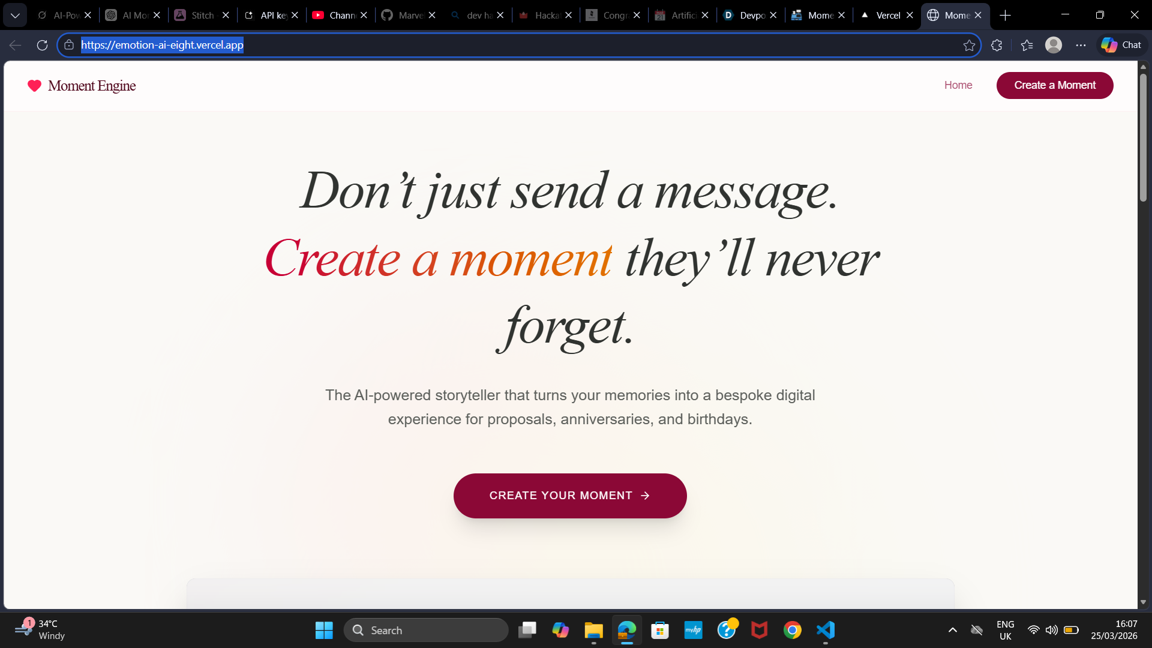Open a new browser tab
This screenshot has width=1152, height=648.
click(x=1006, y=15)
